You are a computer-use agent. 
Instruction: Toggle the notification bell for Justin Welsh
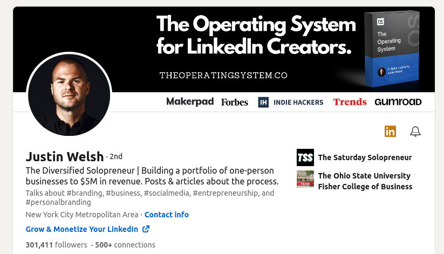click(x=415, y=132)
